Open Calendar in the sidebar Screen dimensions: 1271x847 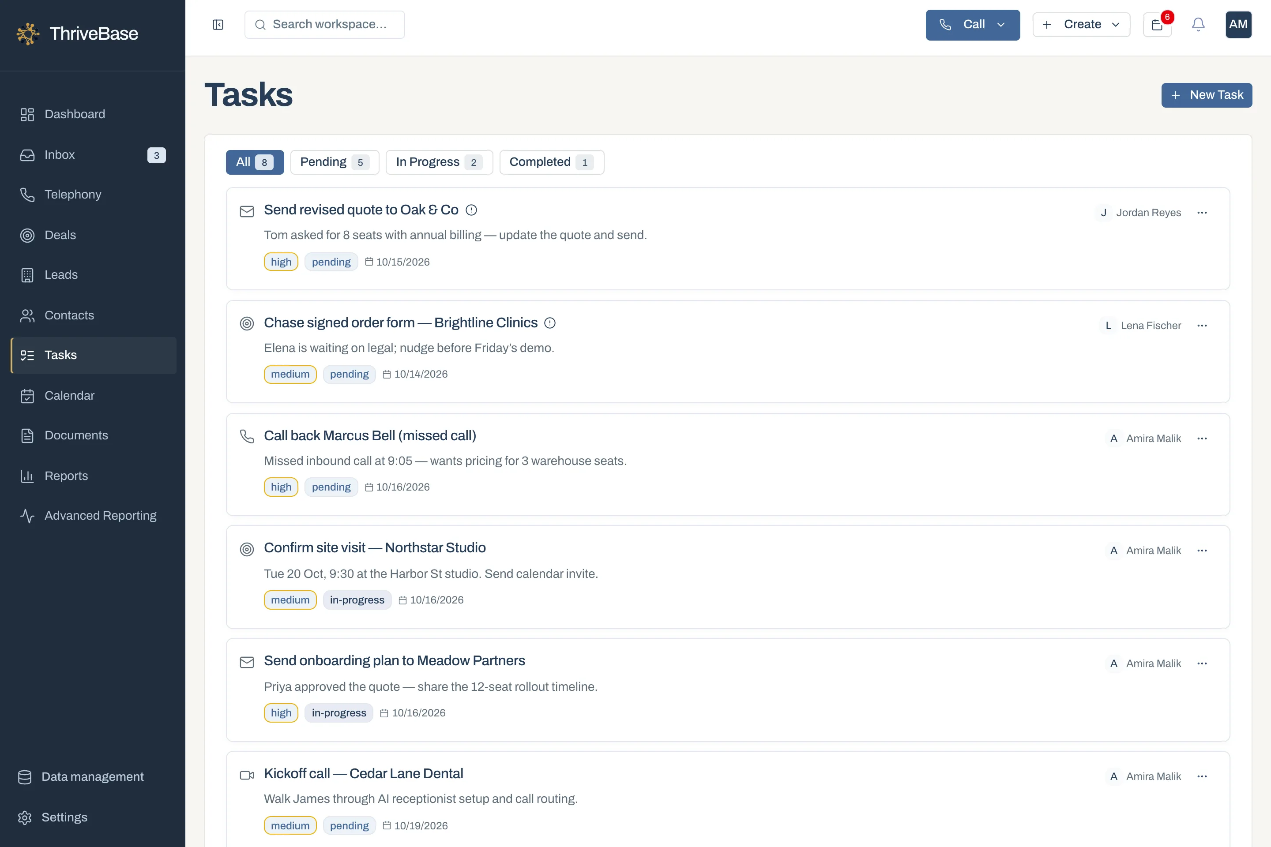point(94,396)
